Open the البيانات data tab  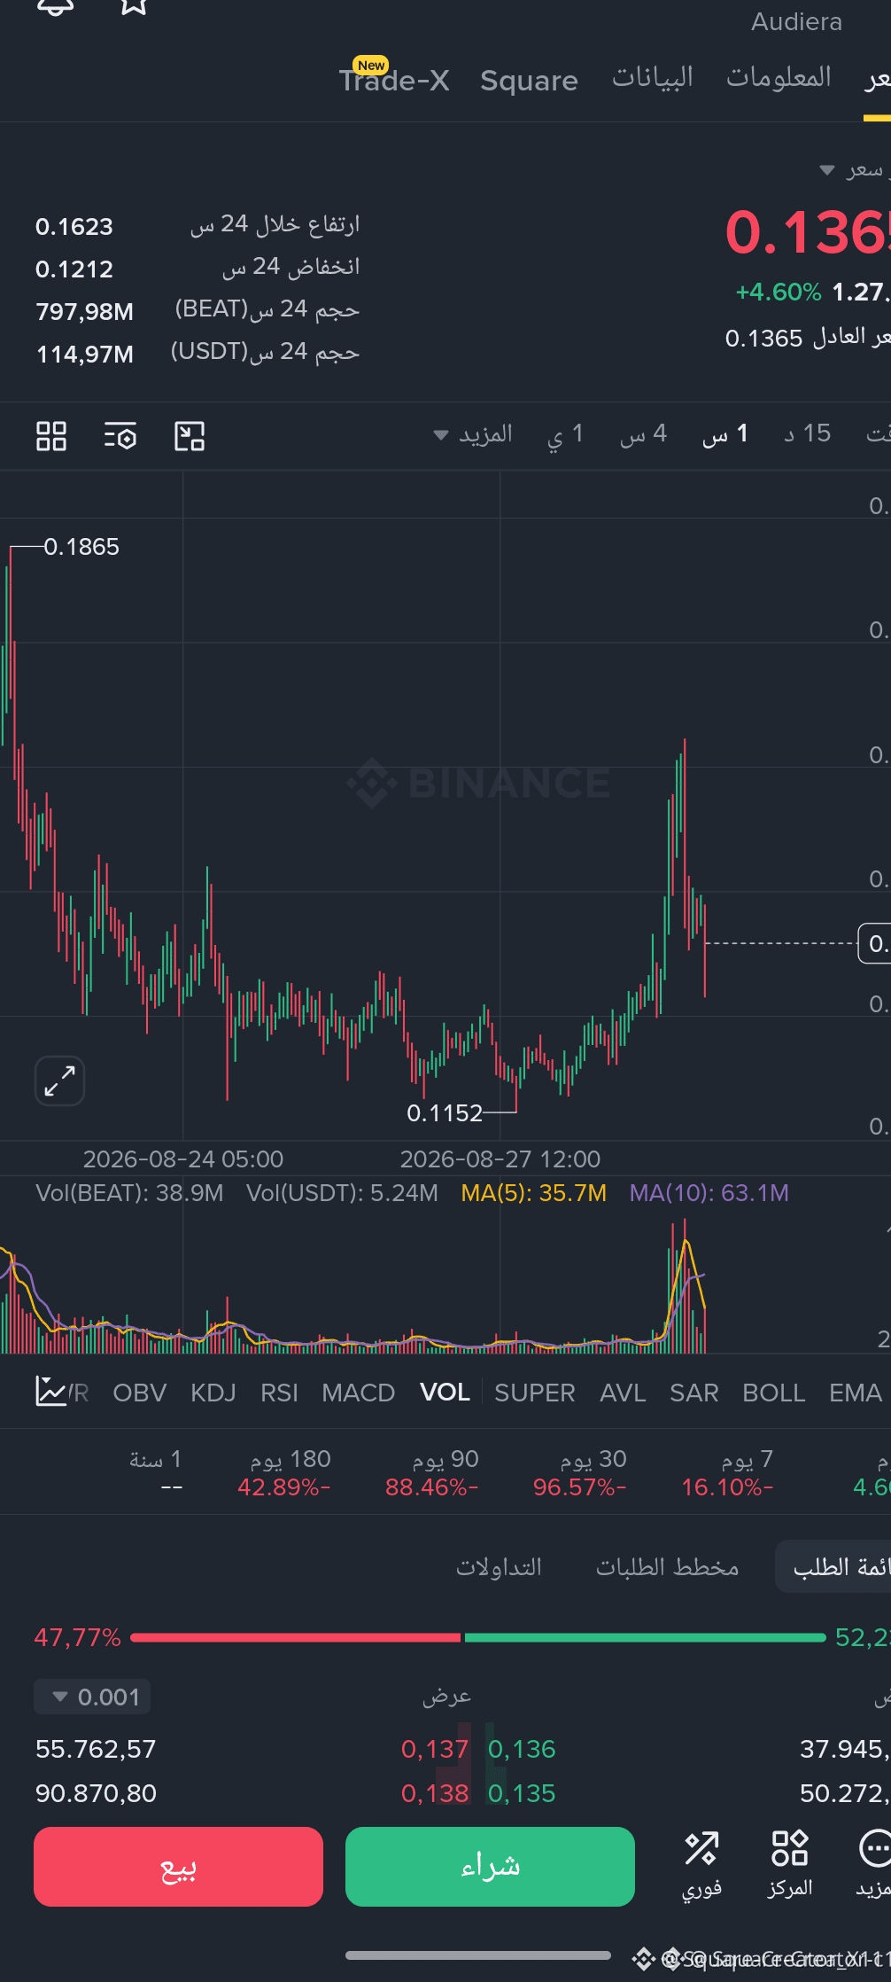pos(653,78)
